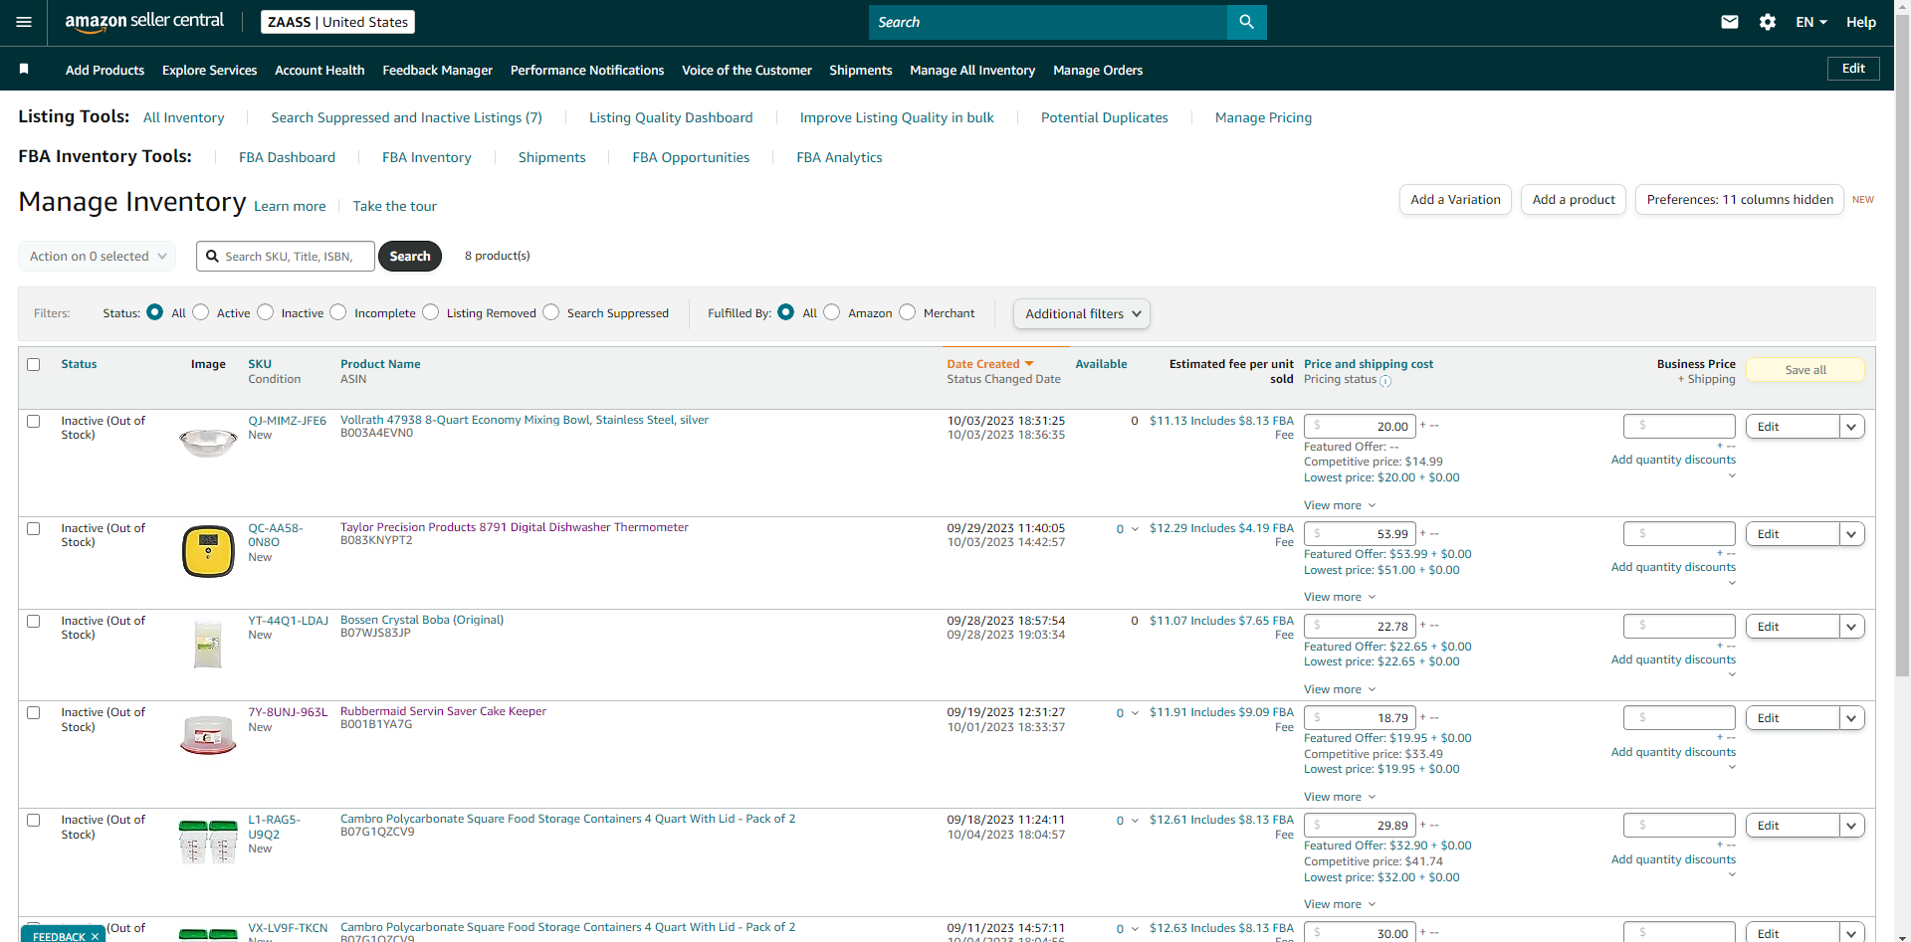Click SKU QJ-MIMZ-JFE6 link

pyautogui.click(x=287, y=421)
